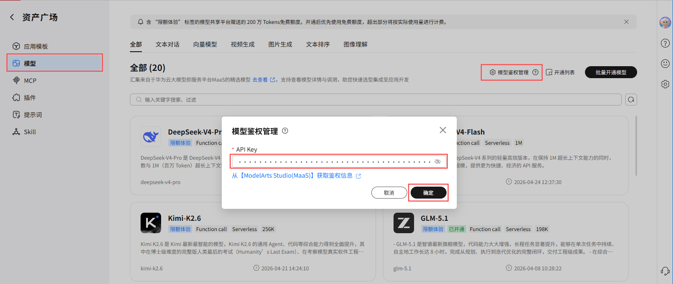This screenshot has height=284, width=673.
Task: Click the deepseek-v4-pro model ID text
Action: (x=160, y=182)
